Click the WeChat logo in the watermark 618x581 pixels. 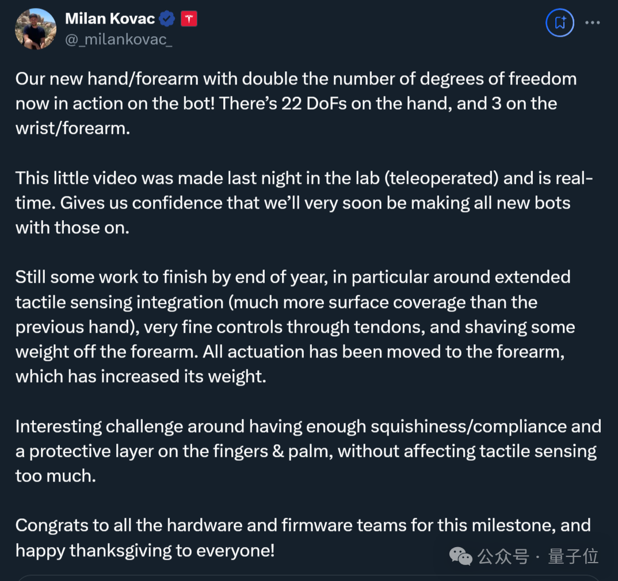point(460,556)
